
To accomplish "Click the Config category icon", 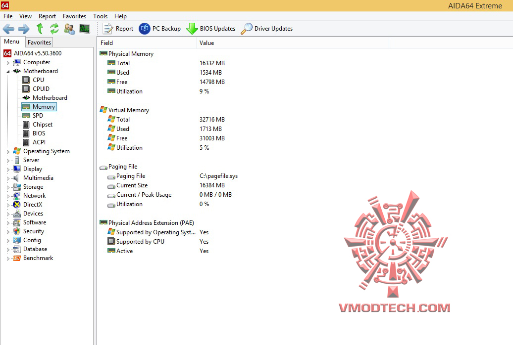I will (17, 240).
